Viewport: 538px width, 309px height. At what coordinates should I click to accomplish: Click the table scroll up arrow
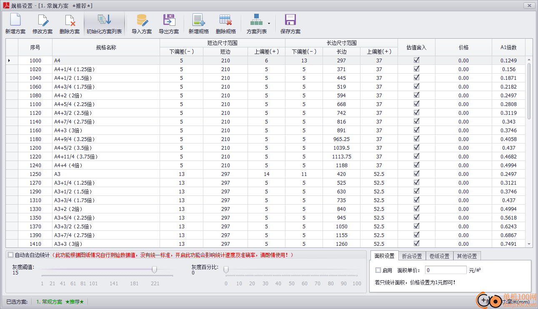(x=529, y=59)
